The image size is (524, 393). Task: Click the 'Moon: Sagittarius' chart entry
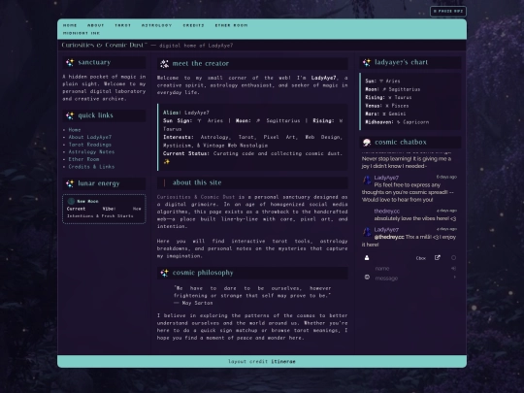(x=393, y=89)
